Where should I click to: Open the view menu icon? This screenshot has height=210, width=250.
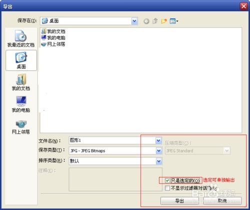point(174,21)
